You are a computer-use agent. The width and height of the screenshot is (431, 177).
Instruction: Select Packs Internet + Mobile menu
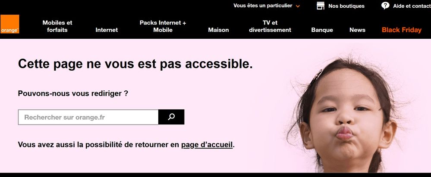point(163,26)
